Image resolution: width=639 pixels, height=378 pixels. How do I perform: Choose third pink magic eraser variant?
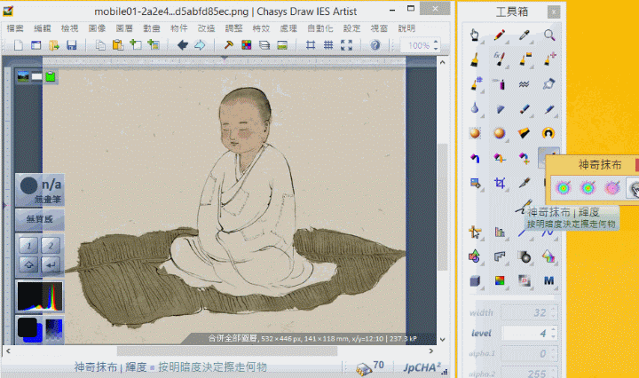click(612, 188)
